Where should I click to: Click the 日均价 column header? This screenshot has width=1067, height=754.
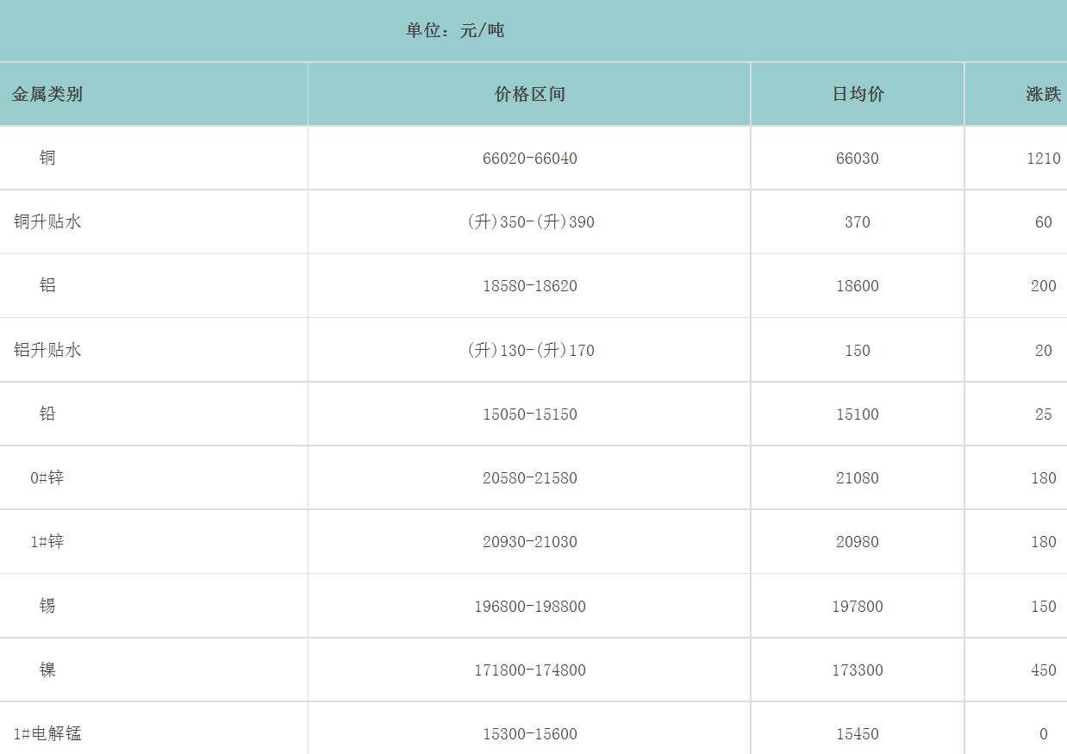[858, 95]
